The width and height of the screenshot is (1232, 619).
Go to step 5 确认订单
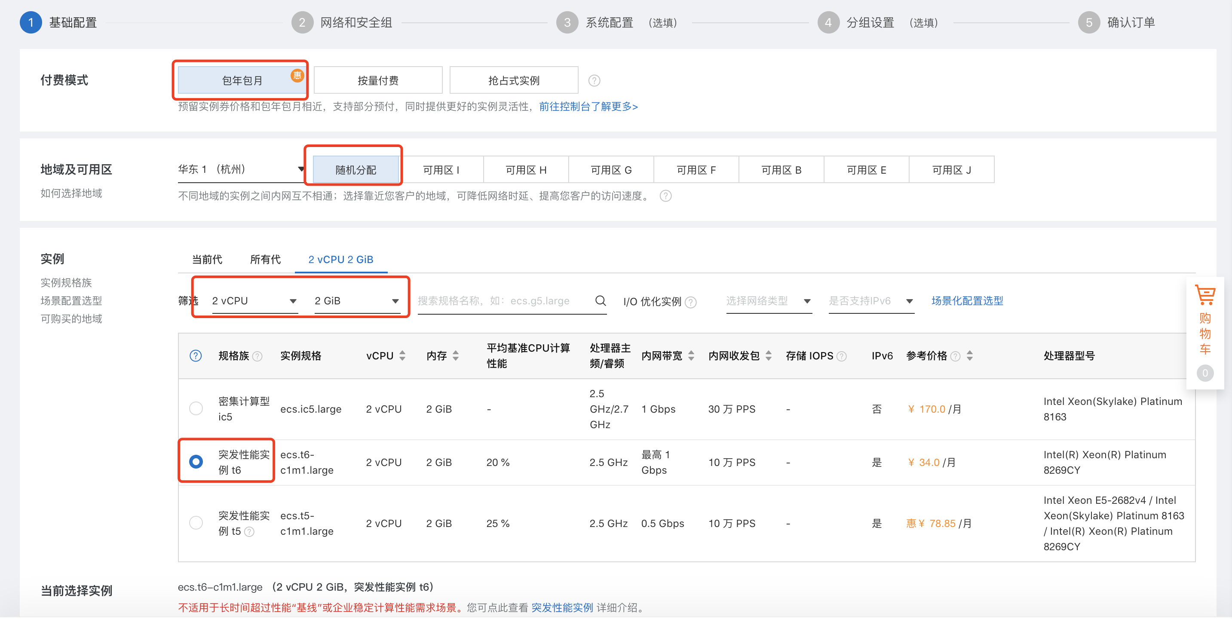coord(1117,22)
